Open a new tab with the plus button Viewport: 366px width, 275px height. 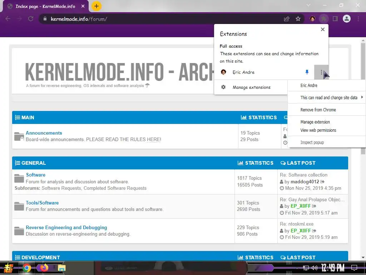(97, 6)
